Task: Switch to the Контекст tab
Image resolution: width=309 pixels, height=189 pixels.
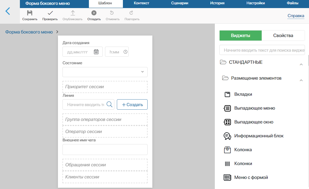Action: [142, 3]
